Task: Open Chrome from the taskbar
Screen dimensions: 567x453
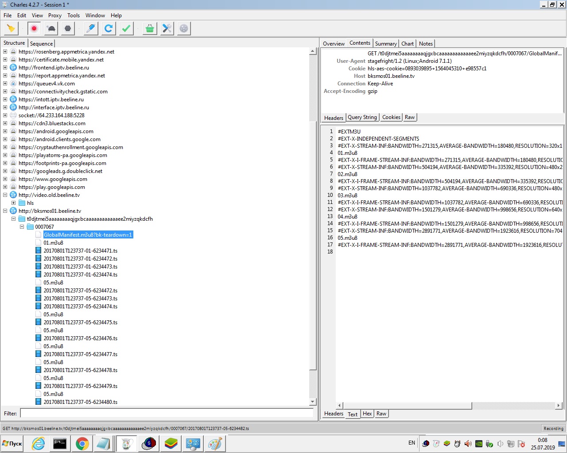Action: 82,444
